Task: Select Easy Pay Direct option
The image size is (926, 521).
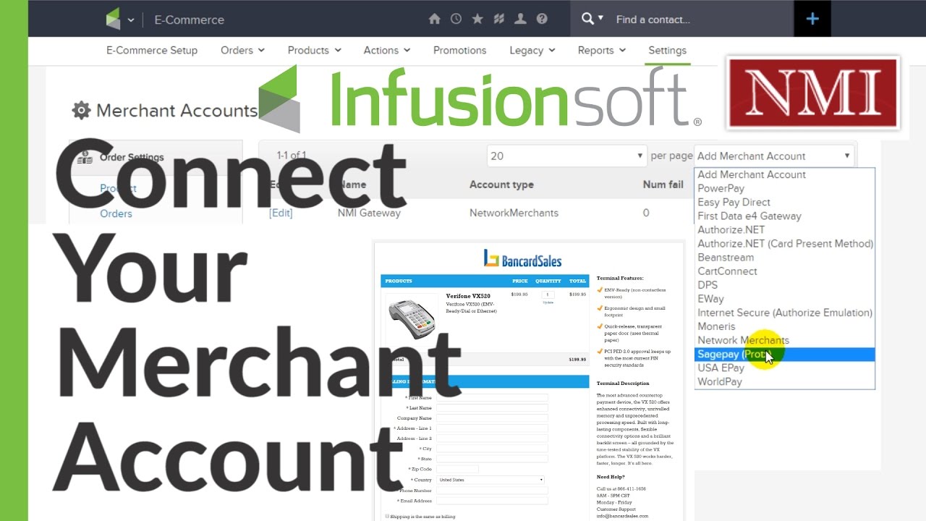Action: tap(784, 202)
